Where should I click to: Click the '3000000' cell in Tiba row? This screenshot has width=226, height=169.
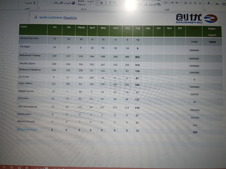click(195, 110)
